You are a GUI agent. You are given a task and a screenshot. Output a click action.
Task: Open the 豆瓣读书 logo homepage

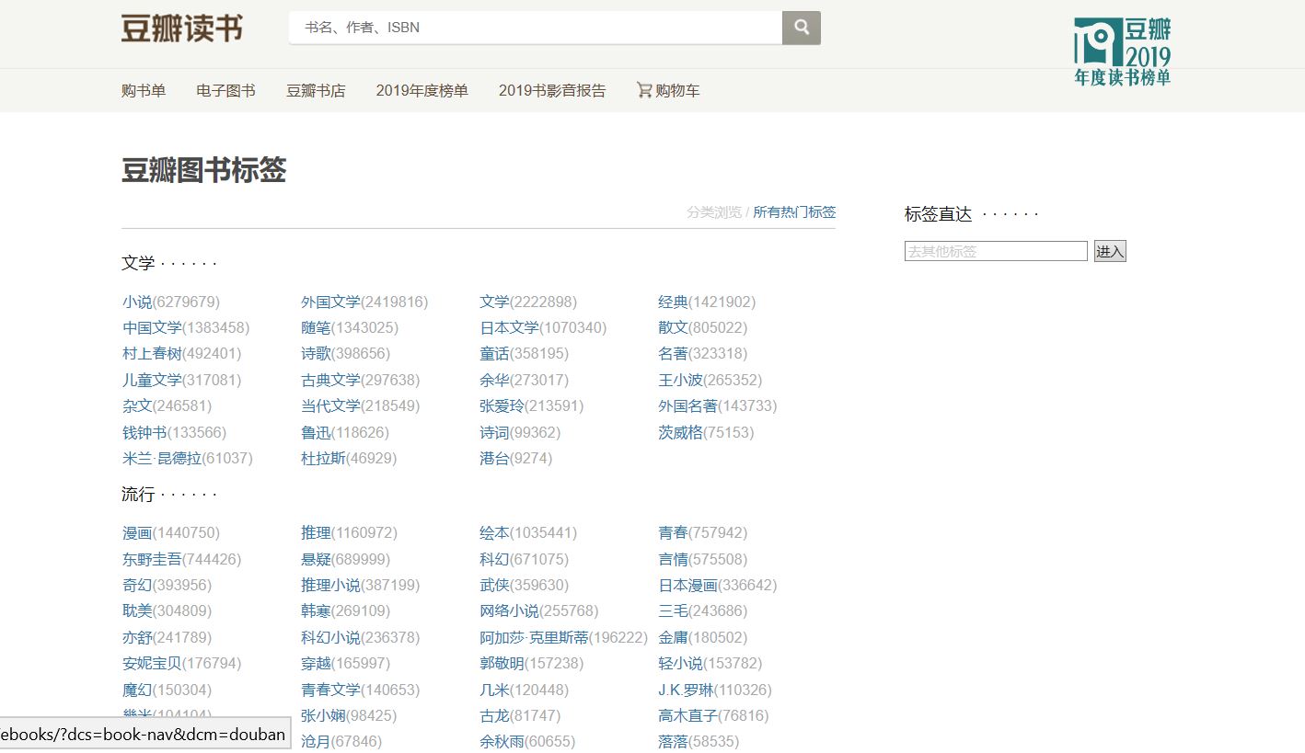point(182,29)
